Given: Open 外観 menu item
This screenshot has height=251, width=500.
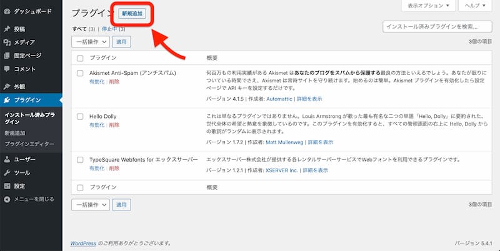Looking at the screenshot, I should pyautogui.click(x=19, y=86).
